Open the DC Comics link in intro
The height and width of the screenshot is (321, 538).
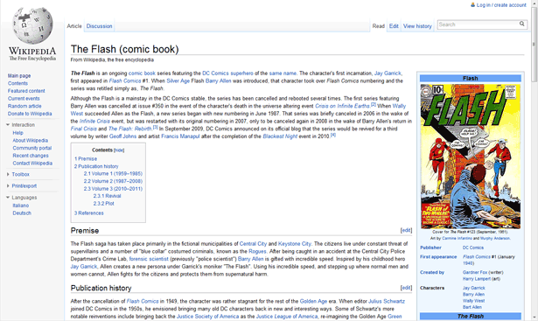pos(215,73)
